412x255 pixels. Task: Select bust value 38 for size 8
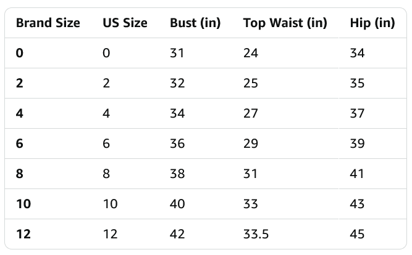pyautogui.click(x=177, y=174)
